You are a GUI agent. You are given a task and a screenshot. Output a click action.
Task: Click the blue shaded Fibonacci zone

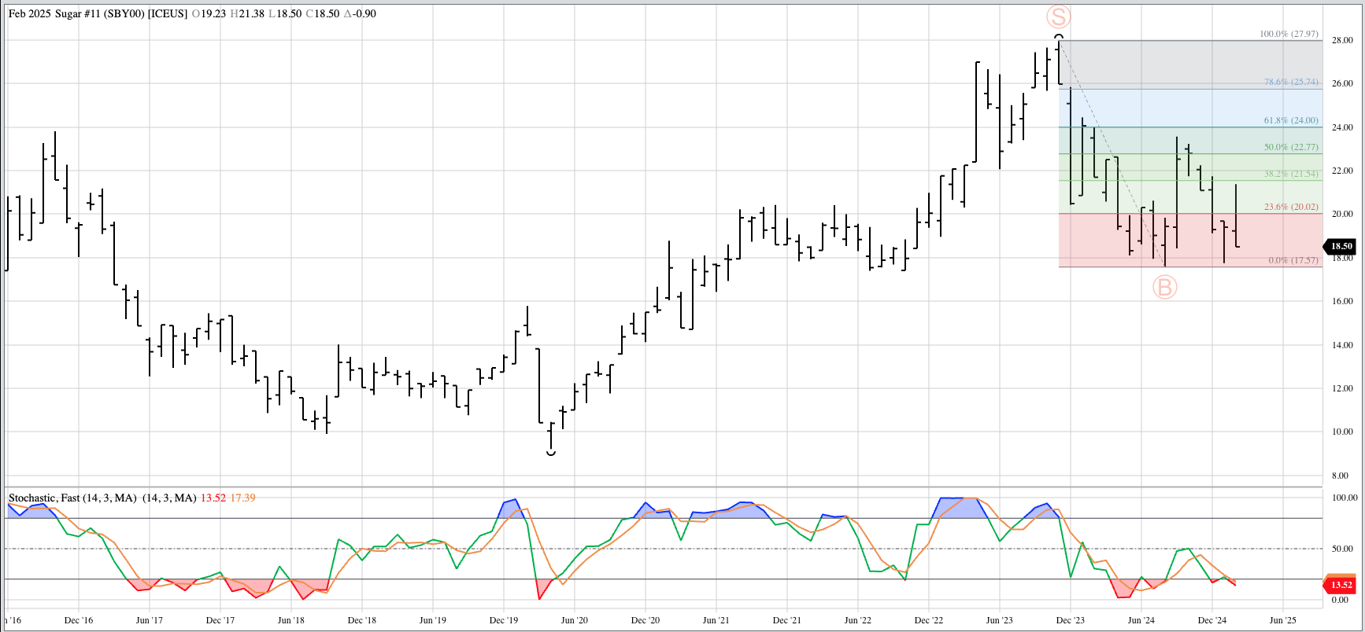click(1181, 108)
